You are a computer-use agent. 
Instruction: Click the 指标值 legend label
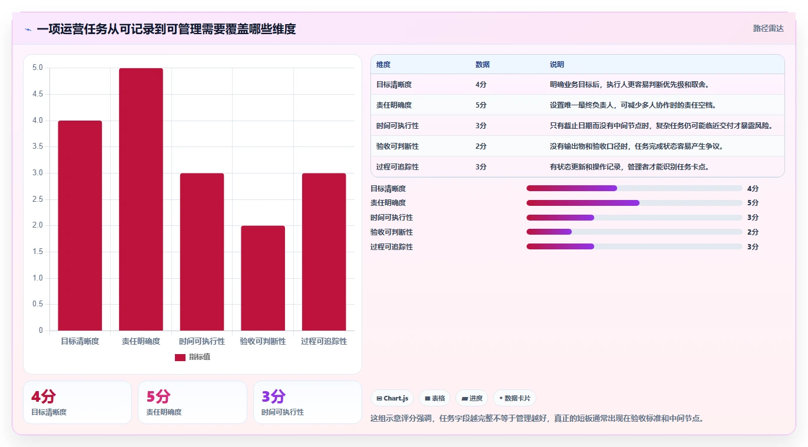point(200,357)
